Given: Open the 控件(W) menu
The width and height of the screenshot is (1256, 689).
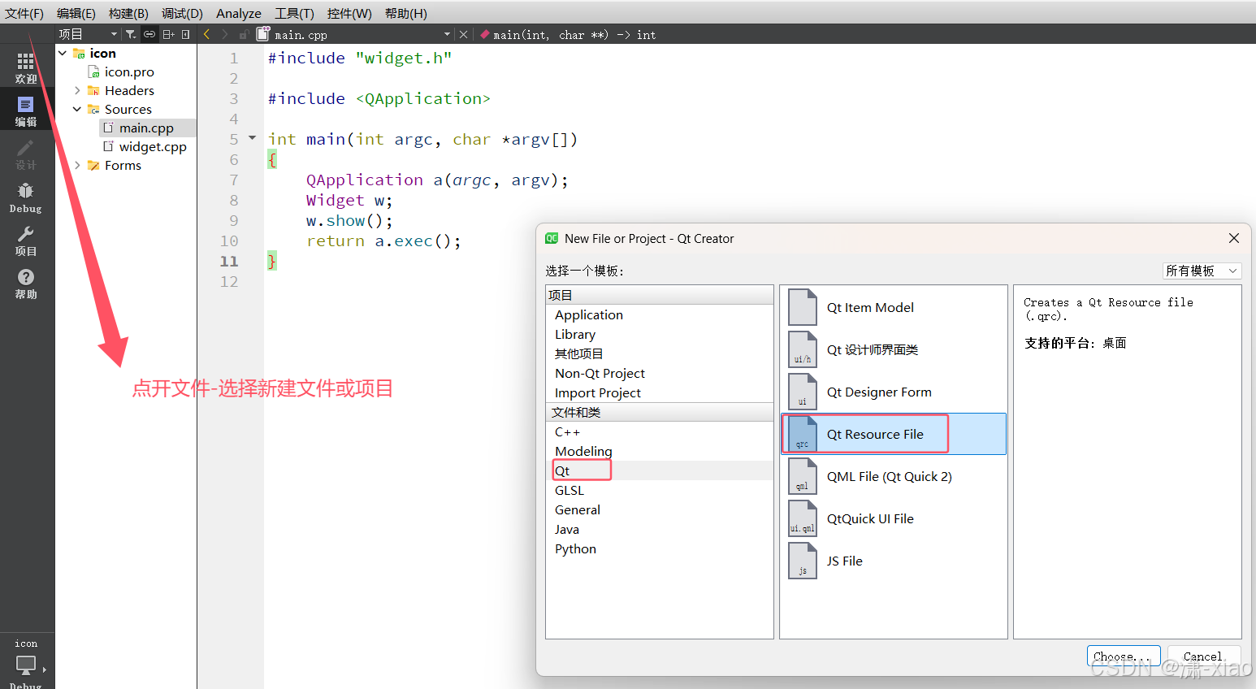Looking at the screenshot, I should pos(349,13).
